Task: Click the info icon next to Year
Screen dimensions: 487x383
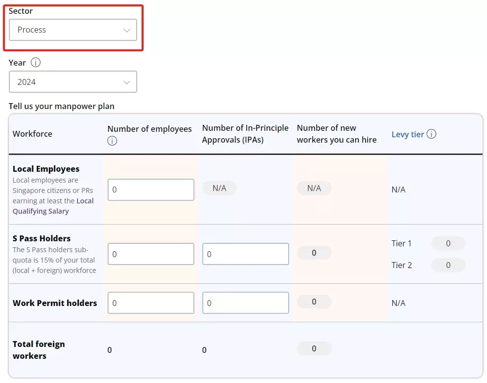Action: click(x=36, y=63)
